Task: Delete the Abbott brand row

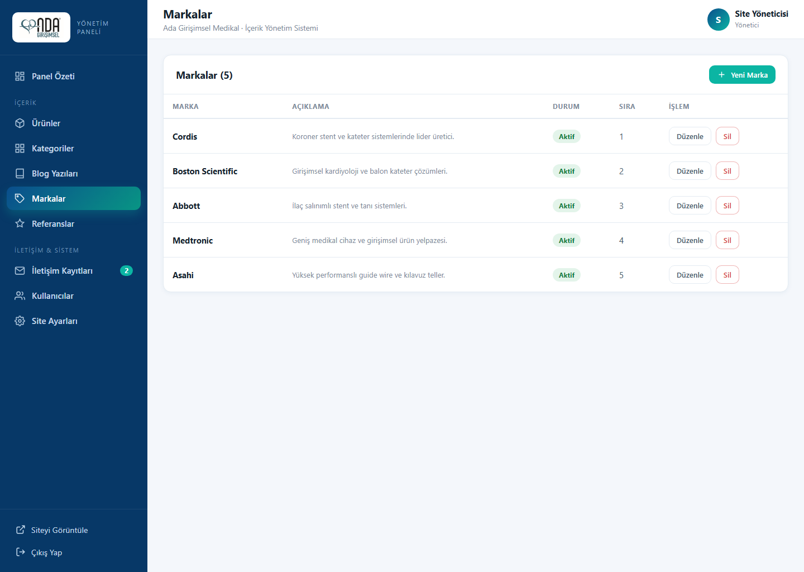Action: tap(728, 206)
